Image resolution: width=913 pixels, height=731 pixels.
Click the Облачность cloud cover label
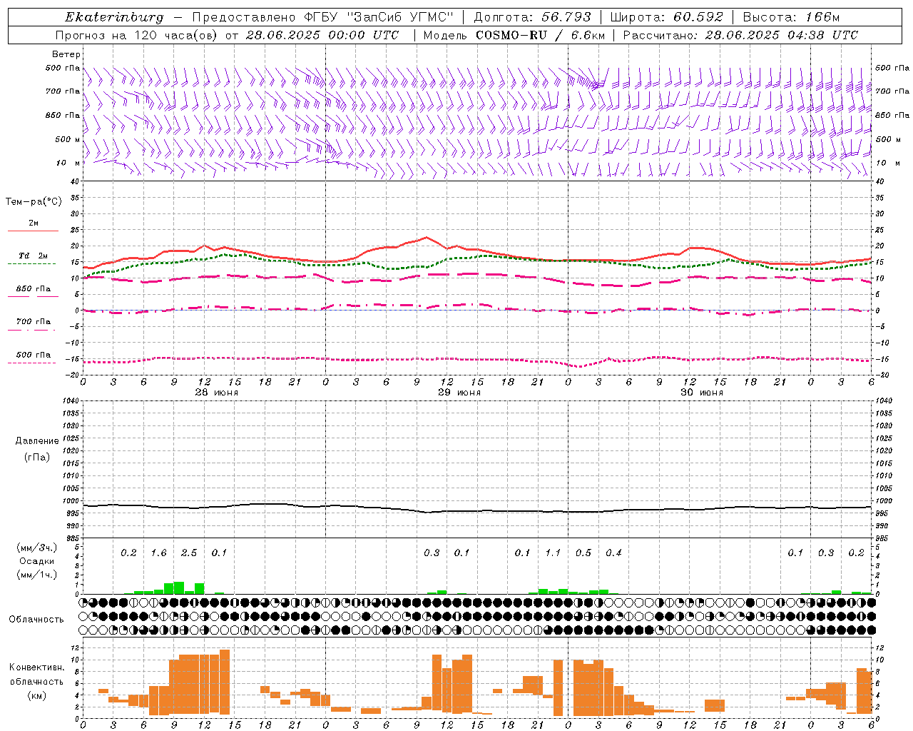(x=36, y=619)
